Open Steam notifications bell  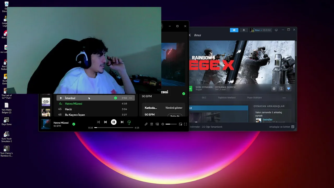[x=244, y=30]
